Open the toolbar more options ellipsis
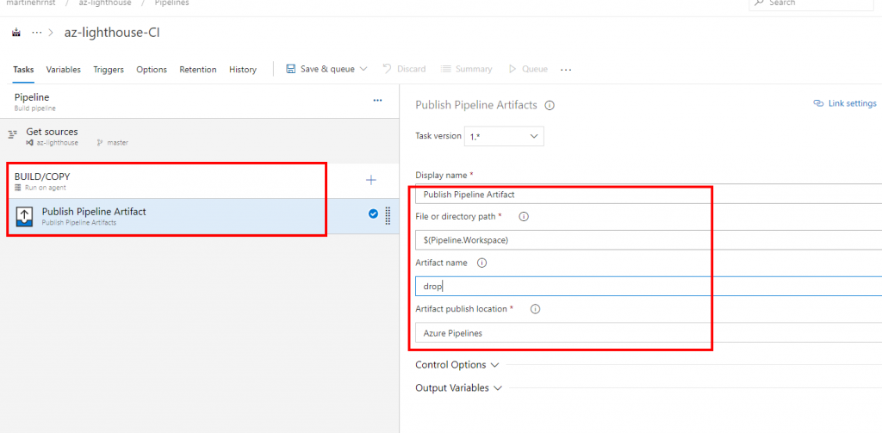 point(566,70)
